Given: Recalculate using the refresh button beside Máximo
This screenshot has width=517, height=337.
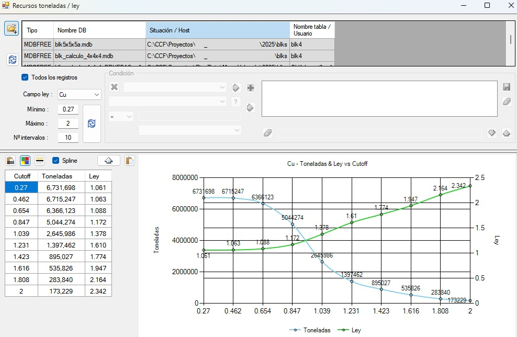Looking at the screenshot, I should pos(92,123).
